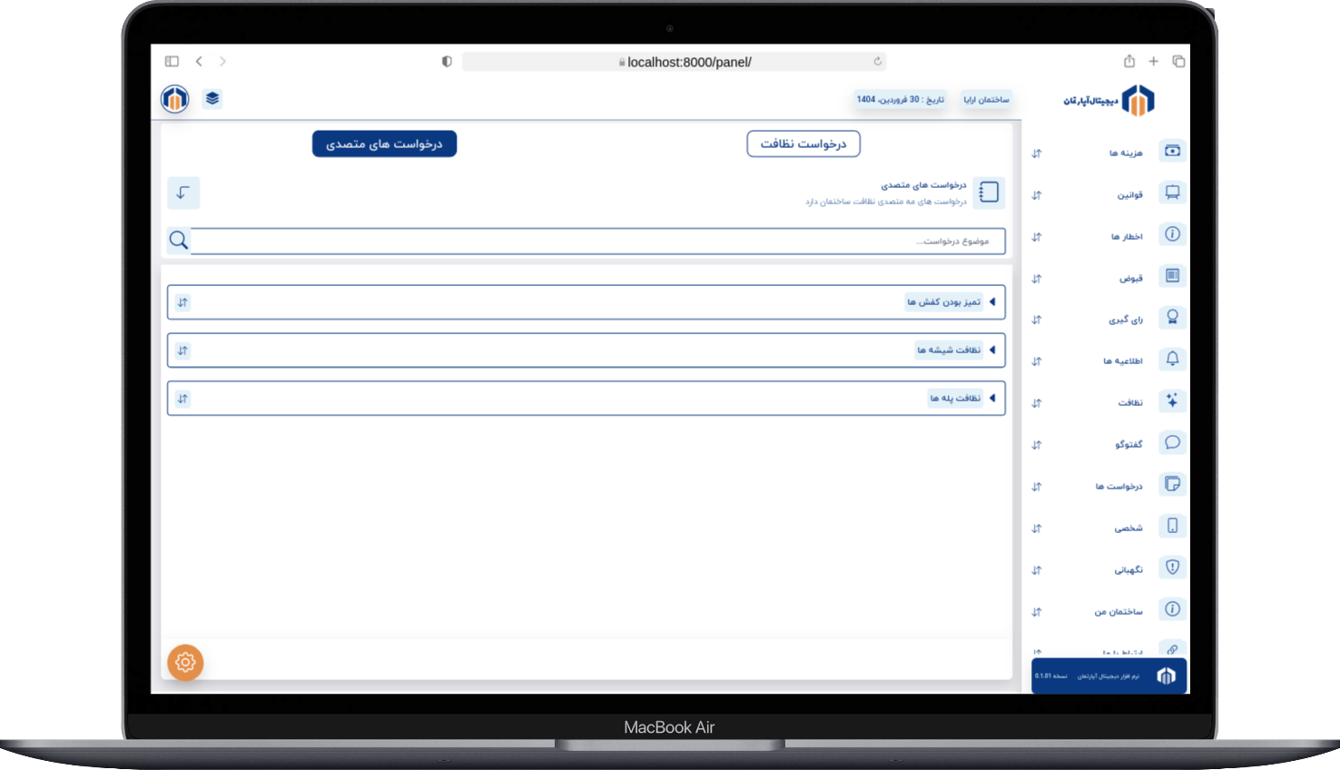This screenshot has width=1340, height=770.
Task: Click the نگهبانی shield icon
Action: click(x=1172, y=568)
